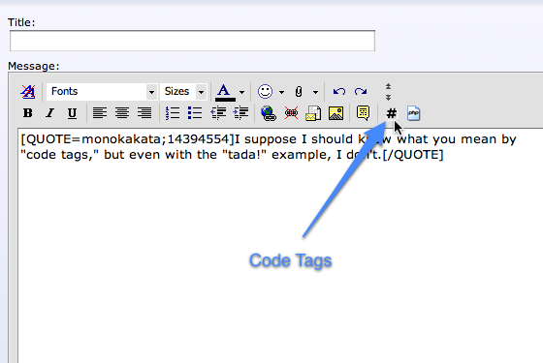The image size is (543, 363).
Task: Expand the attachments dropdown arrow
Action: point(315,92)
